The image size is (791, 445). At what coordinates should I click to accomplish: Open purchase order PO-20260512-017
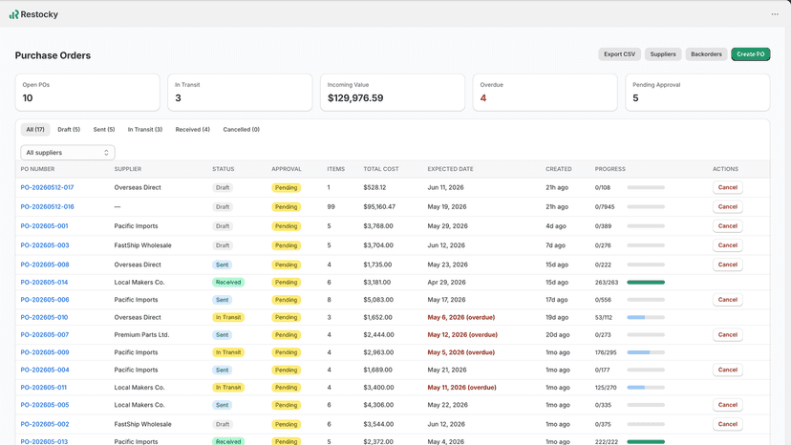point(47,188)
